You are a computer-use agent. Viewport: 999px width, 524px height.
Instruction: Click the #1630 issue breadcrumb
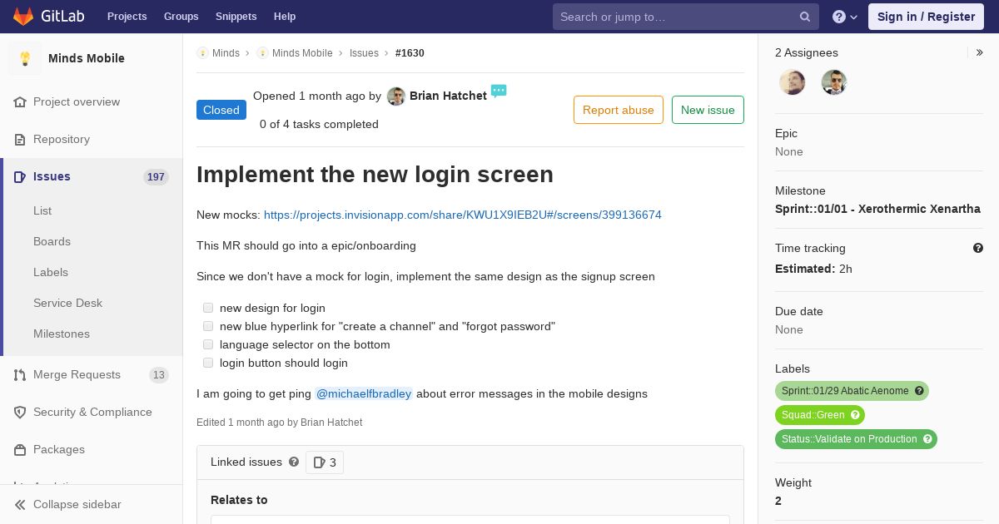click(x=410, y=53)
